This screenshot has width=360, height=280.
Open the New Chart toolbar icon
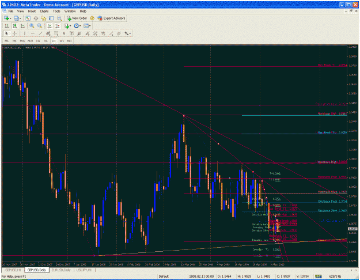coord(6,18)
